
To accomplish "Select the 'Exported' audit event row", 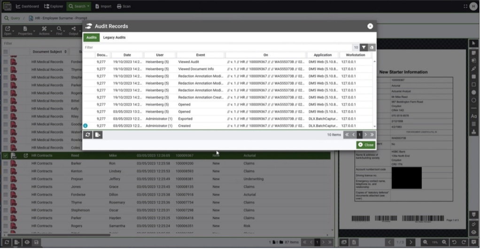I will click(228, 119).
